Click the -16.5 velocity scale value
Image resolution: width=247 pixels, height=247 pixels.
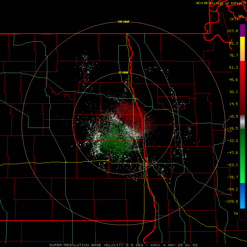(x=232, y=128)
